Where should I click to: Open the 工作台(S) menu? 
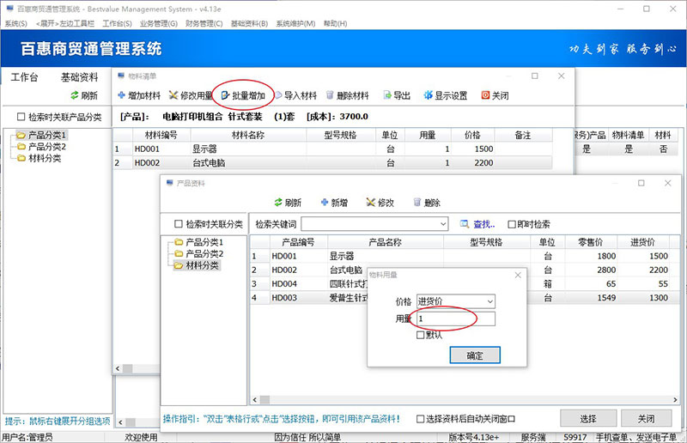[x=117, y=23]
